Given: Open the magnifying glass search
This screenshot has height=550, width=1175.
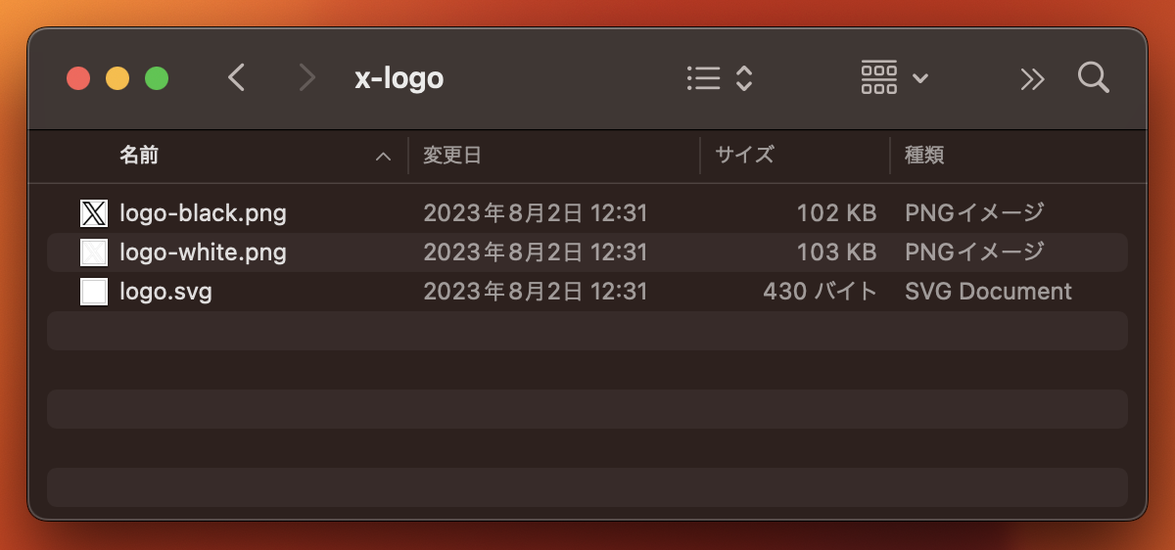Looking at the screenshot, I should tap(1093, 77).
